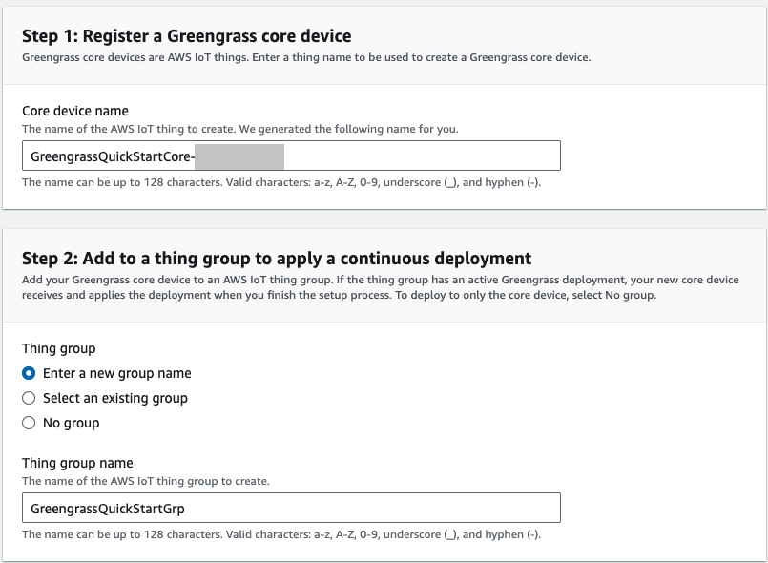Click the 'Thing group name' label

77,463
